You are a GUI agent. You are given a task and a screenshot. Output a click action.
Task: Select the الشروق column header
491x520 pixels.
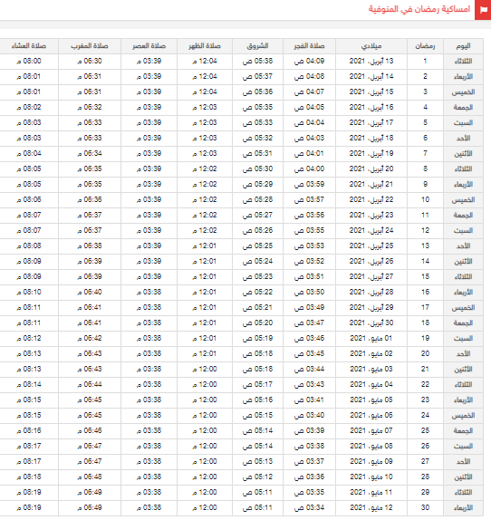click(x=257, y=46)
